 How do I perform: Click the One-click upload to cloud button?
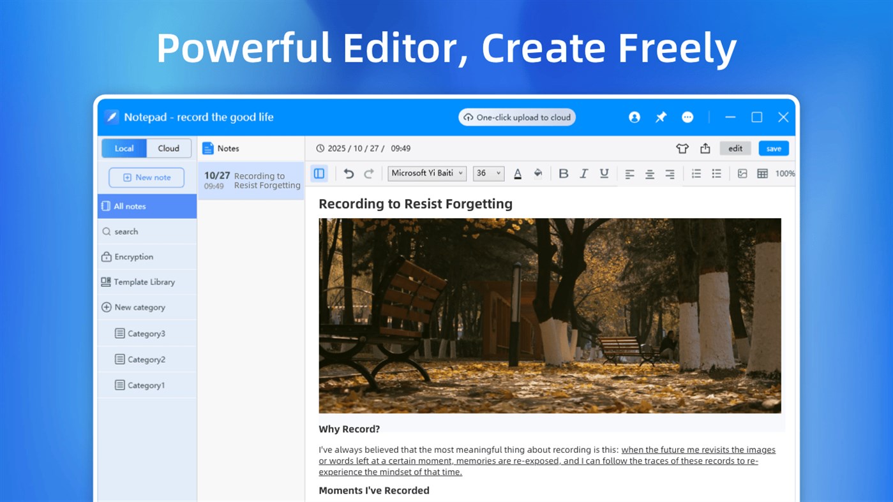516,117
